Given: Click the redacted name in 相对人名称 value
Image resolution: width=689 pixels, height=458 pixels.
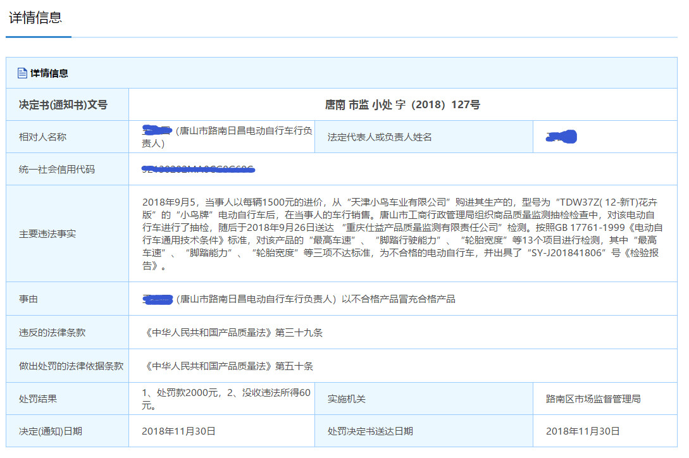Looking at the screenshot, I should 158,131.
